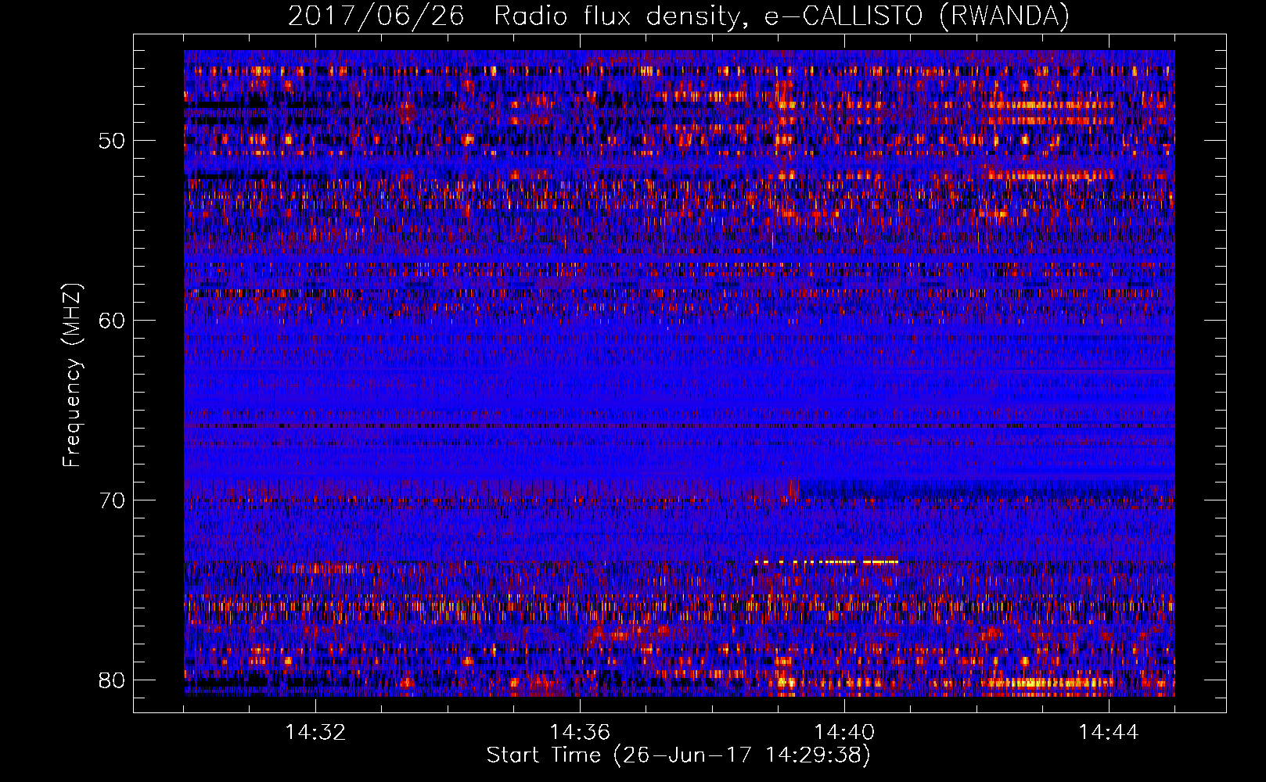
Task: Click the 70 MHz frequency tick label
Action: 112,500
